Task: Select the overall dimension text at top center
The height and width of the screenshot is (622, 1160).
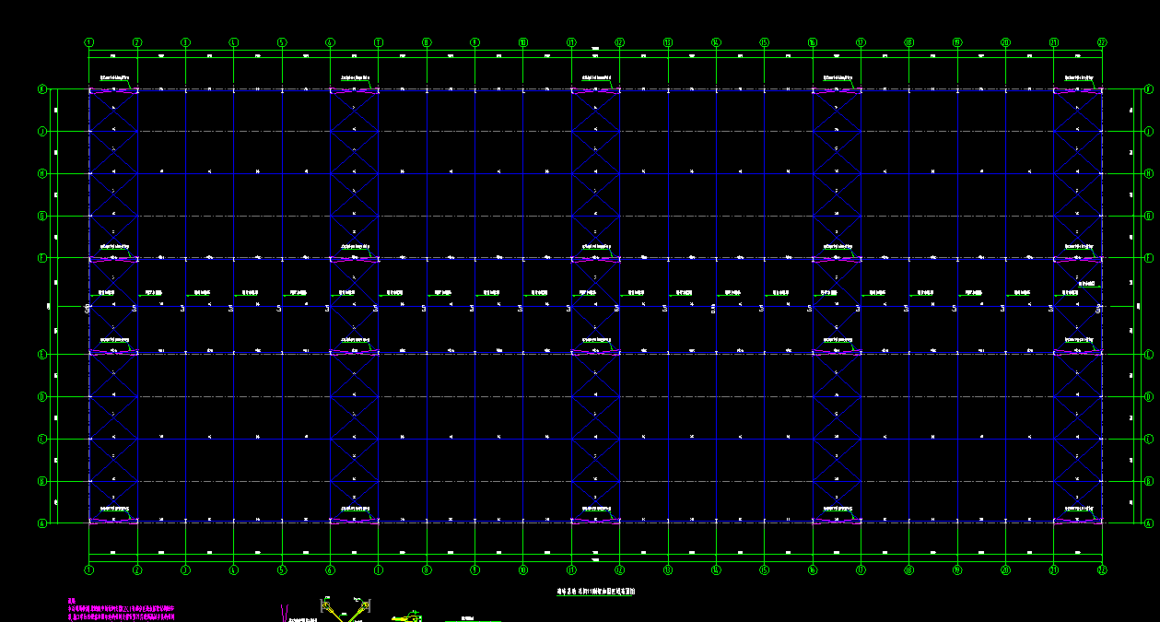Action: coord(595,48)
